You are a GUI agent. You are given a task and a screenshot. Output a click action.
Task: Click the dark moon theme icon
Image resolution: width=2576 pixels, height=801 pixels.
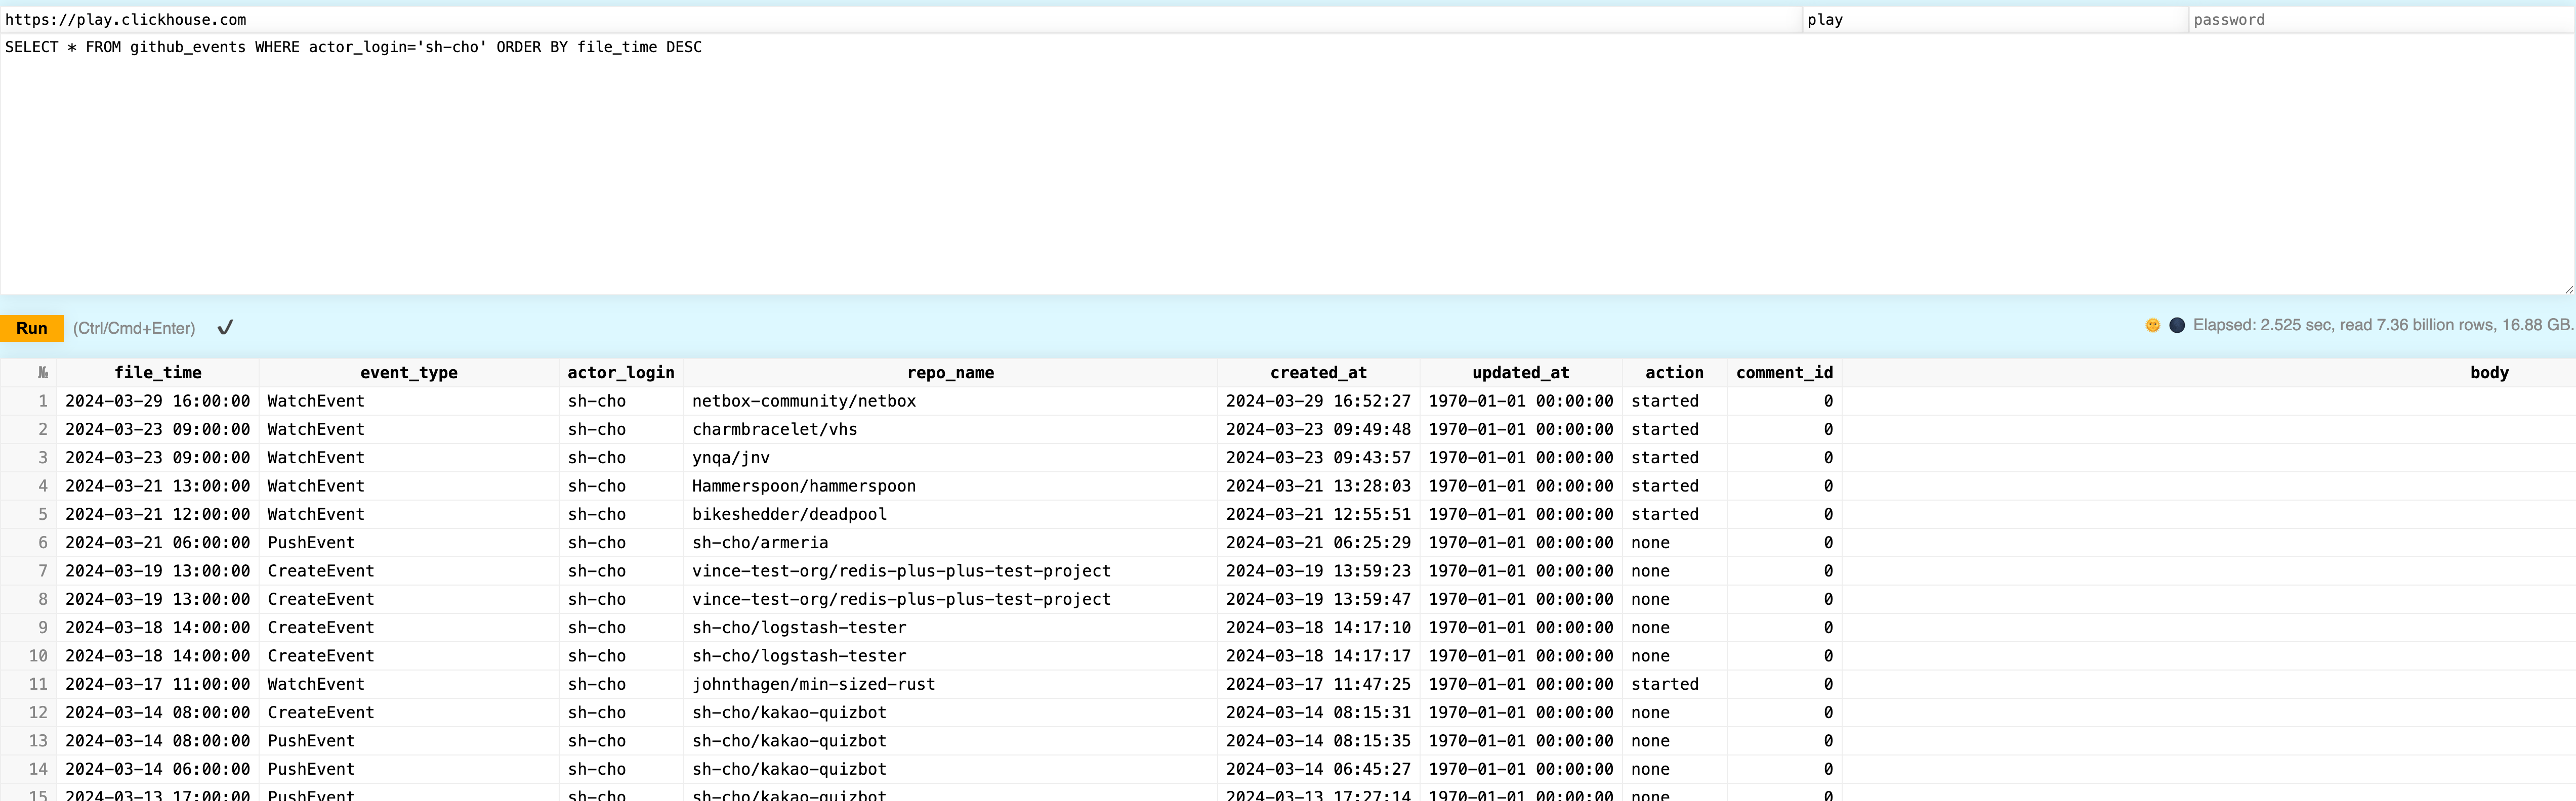tap(2177, 326)
